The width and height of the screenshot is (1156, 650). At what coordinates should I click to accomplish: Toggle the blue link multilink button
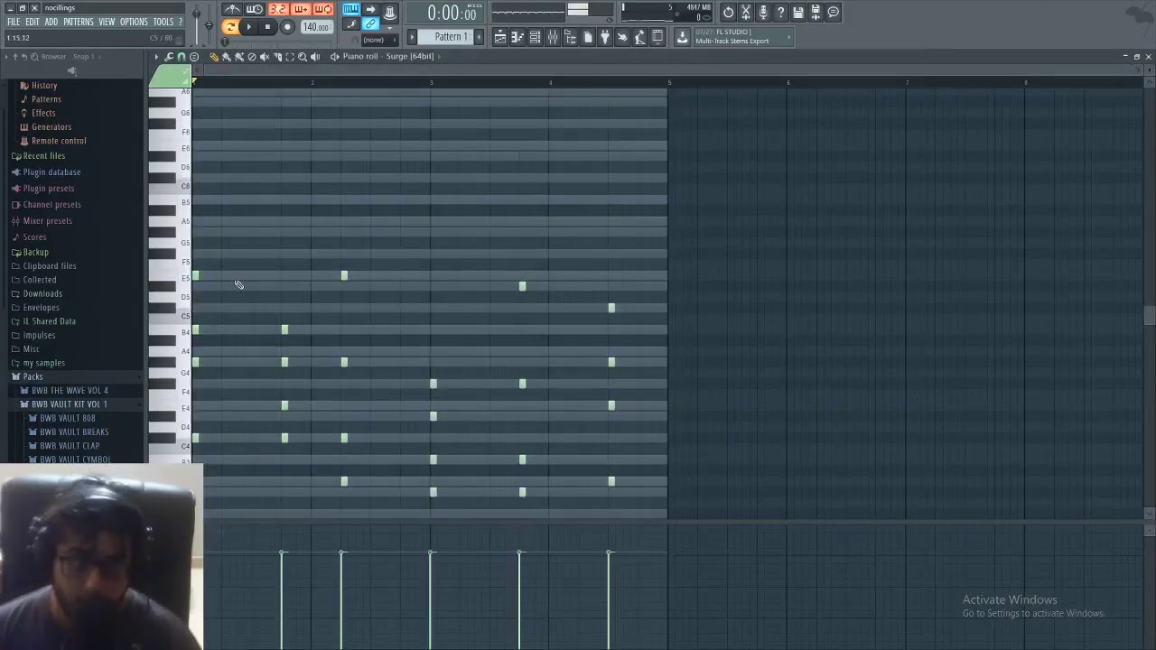point(370,24)
